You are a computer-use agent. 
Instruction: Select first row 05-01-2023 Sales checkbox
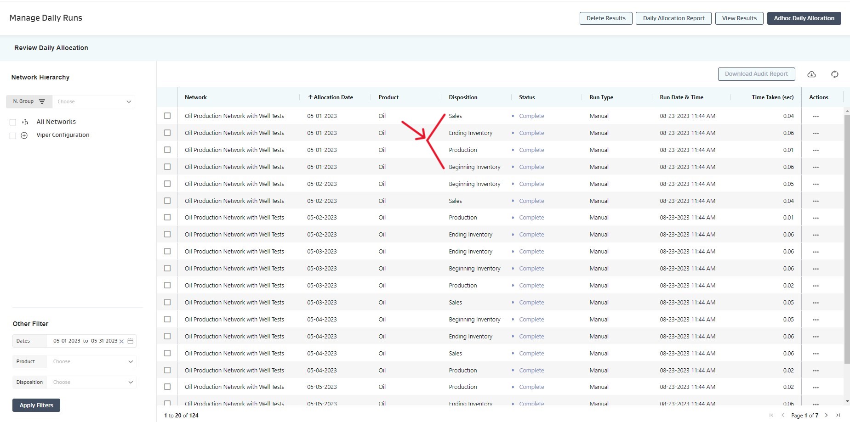pyautogui.click(x=167, y=116)
